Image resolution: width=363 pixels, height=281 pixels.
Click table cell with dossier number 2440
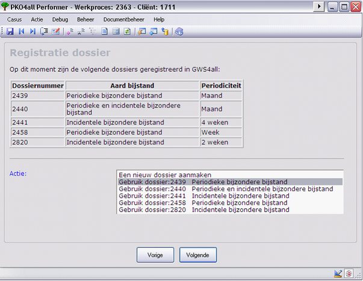pos(38,109)
